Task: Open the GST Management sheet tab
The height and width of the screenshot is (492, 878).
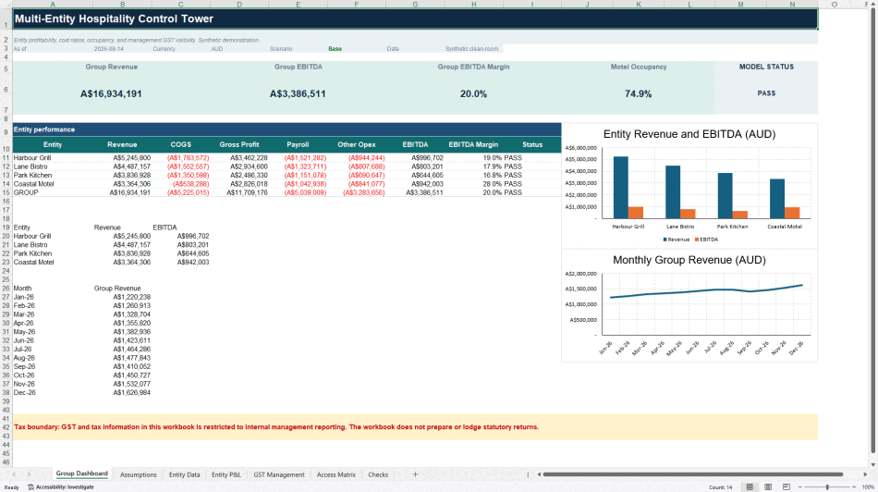Action: point(279,474)
